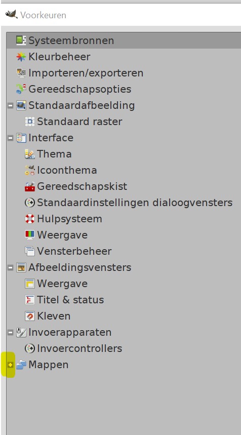Click the Gereedschapsopties icon
The image size is (241, 435).
pyautogui.click(x=21, y=89)
